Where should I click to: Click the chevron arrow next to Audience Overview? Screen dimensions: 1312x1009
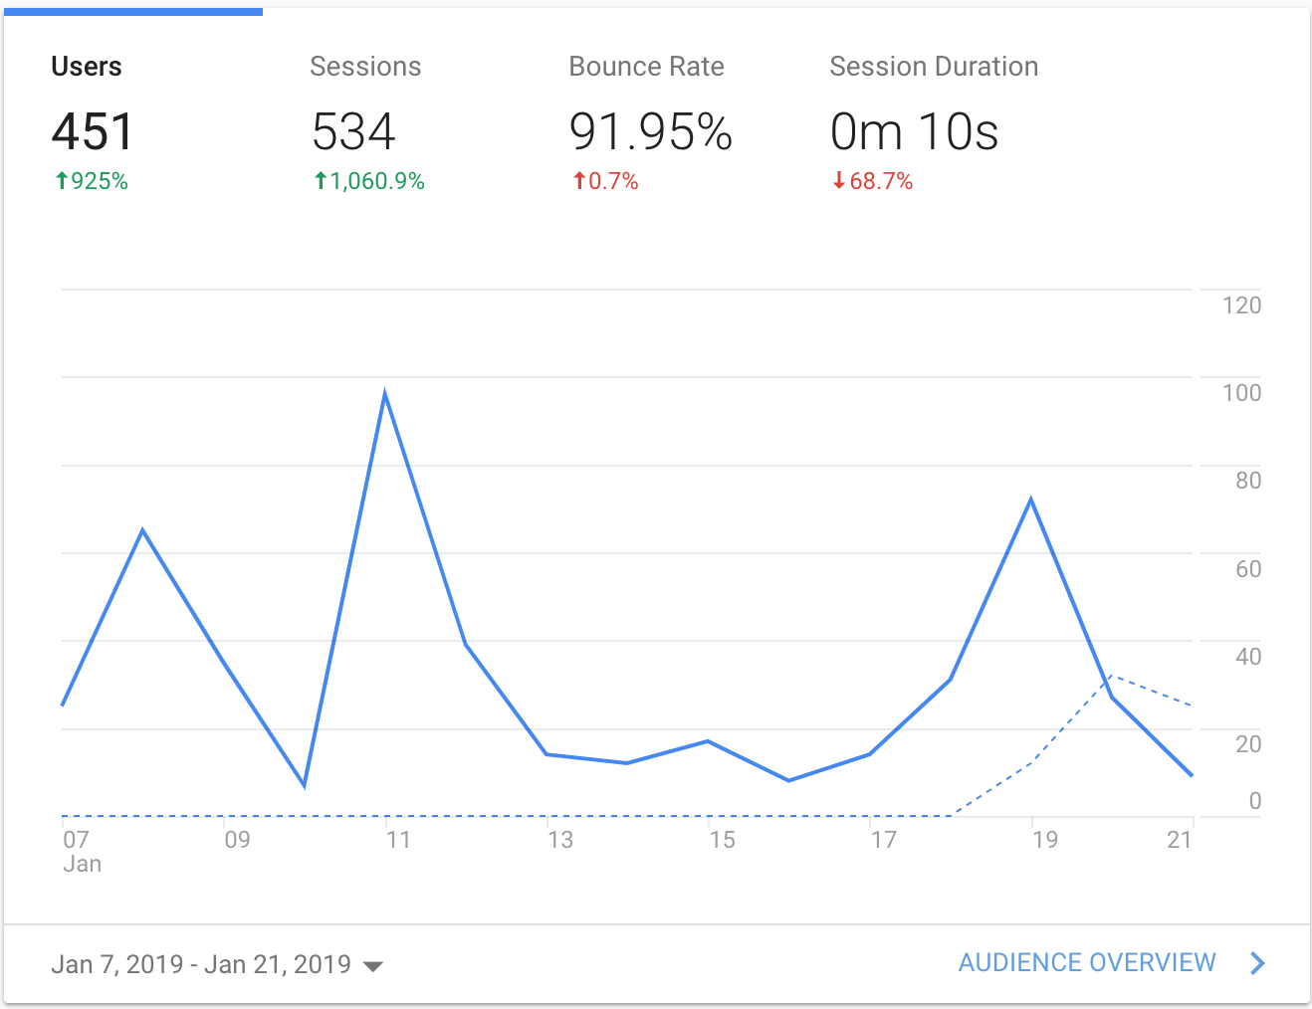pos(1258,963)
